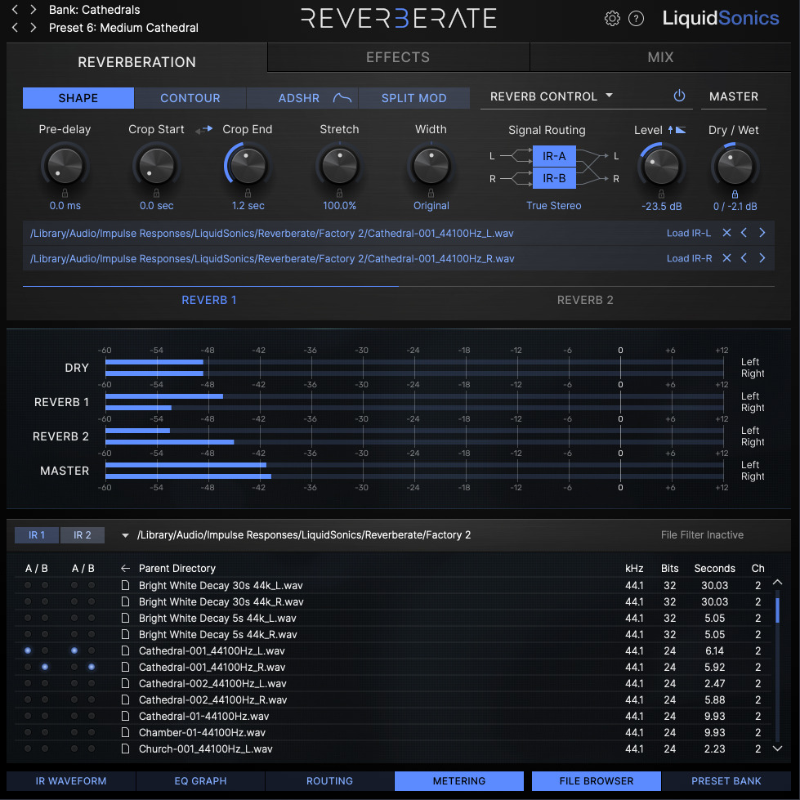Select the Contour sub-tab

tap(190, 98)
